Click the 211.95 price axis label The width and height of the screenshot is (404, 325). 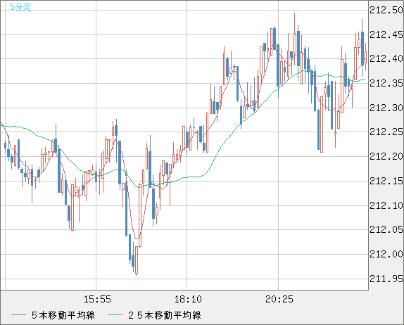point(386,279)
